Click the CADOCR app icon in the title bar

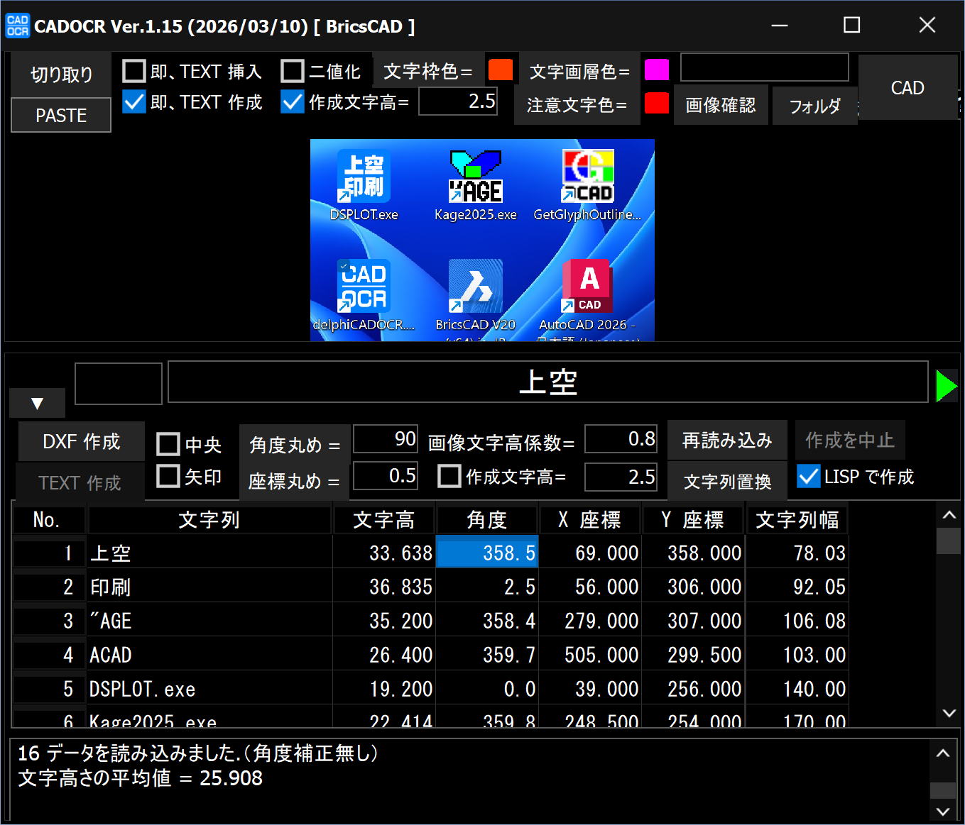click(17, 26)
